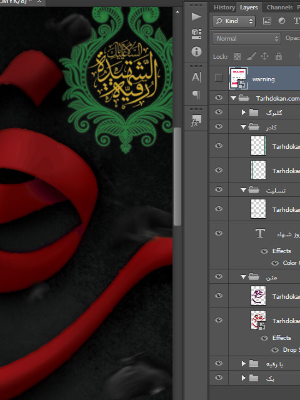Click the بک group folder icon

click(254, 377)
